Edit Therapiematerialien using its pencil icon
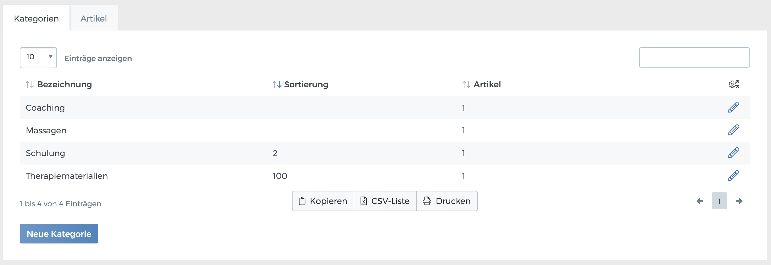The image size is (771, 265). click(733, 176)
